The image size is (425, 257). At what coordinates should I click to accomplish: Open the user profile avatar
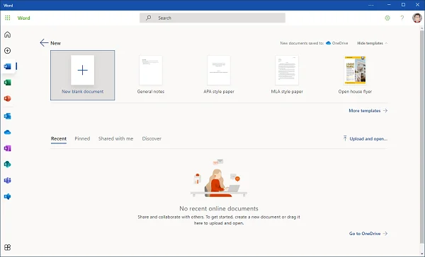click(417, 18)
